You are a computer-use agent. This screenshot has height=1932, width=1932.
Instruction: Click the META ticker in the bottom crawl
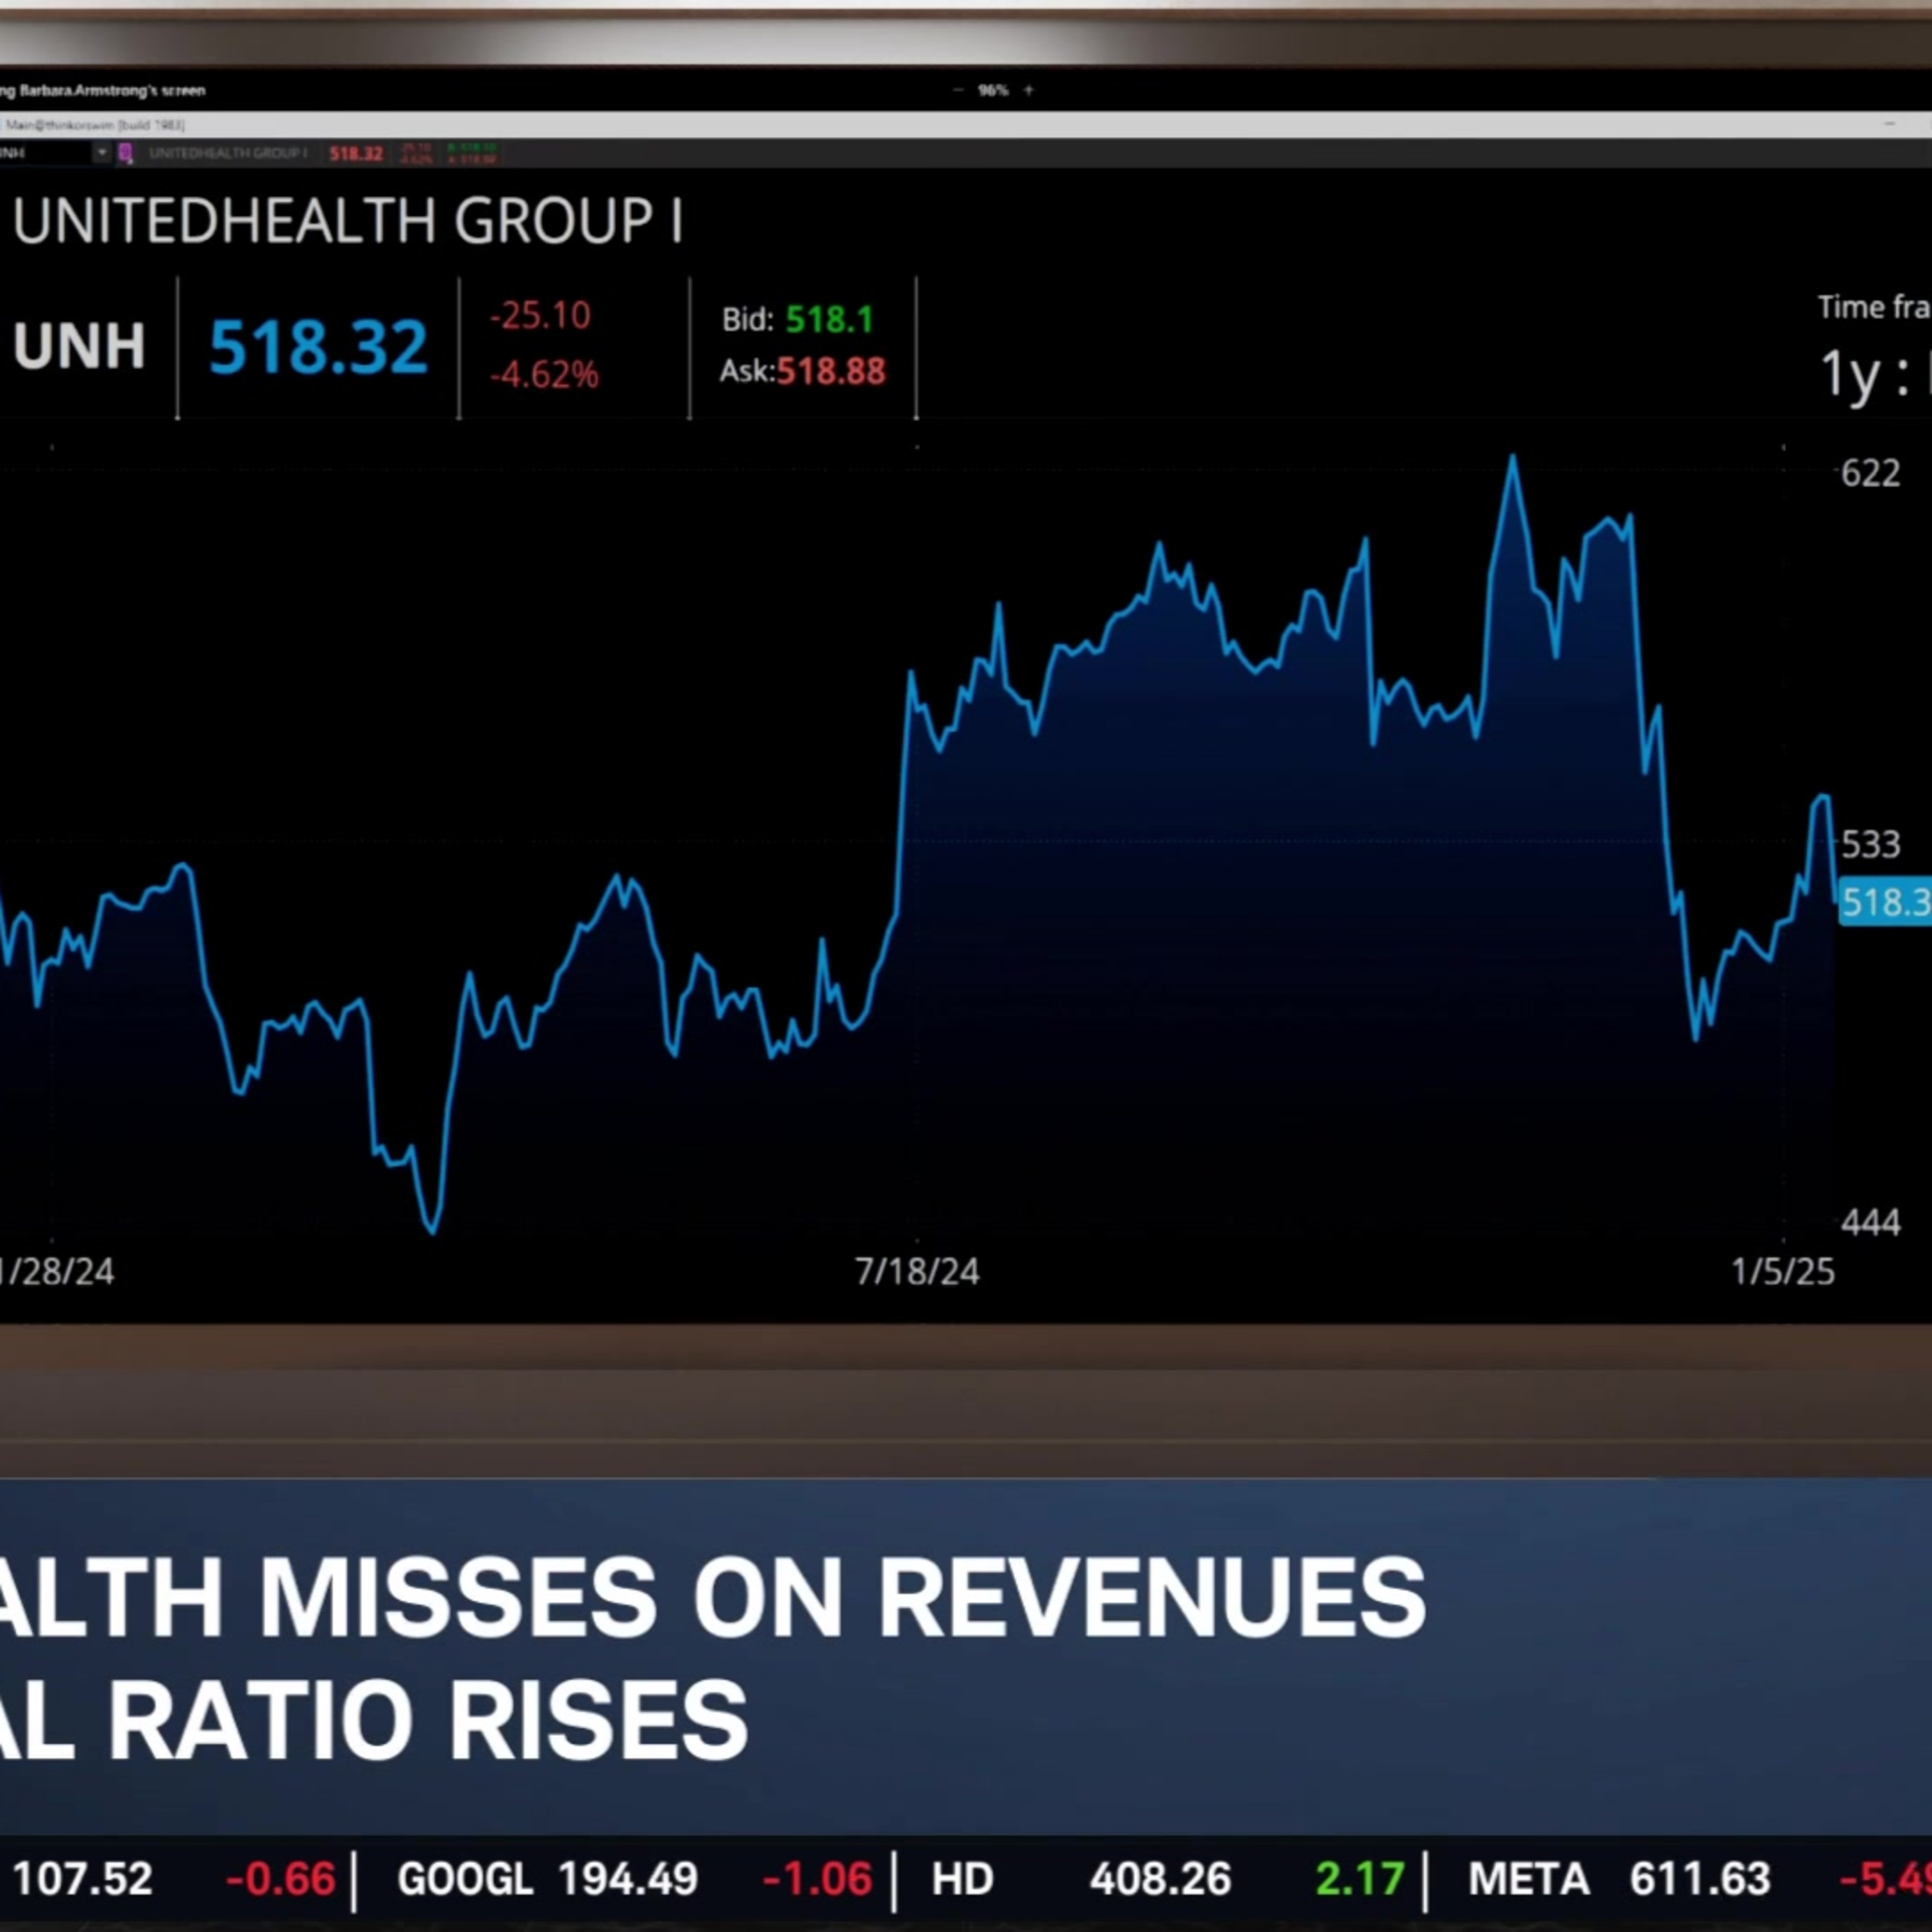tap(1529, 1879)
